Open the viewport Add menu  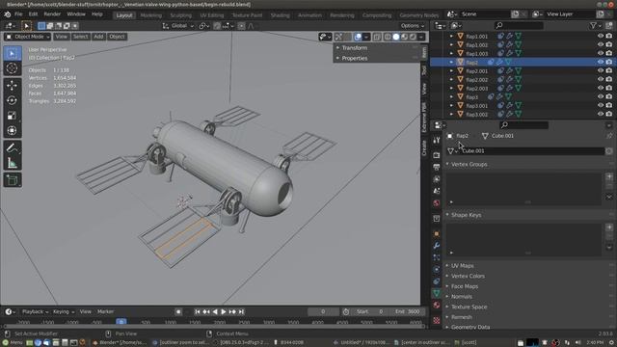pyautogui.click(x=98, y=37)
